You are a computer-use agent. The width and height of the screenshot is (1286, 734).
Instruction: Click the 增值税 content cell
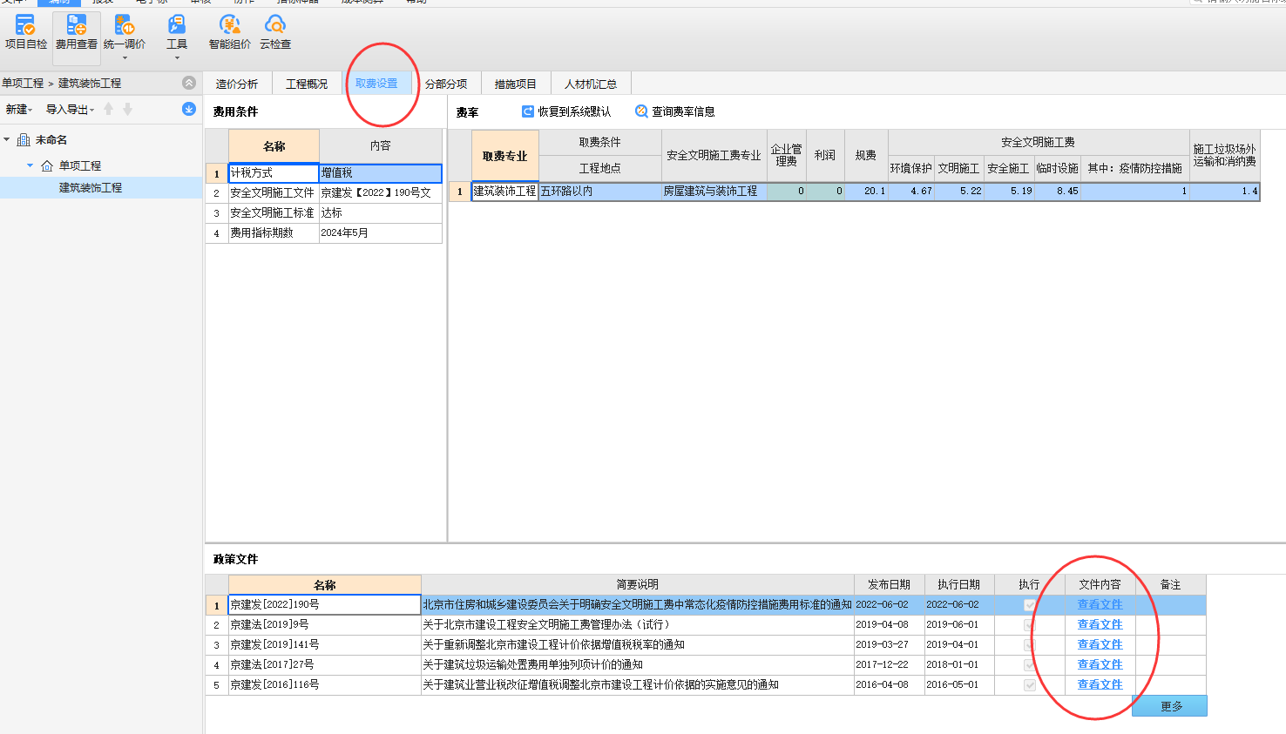[x=381, y=173]
